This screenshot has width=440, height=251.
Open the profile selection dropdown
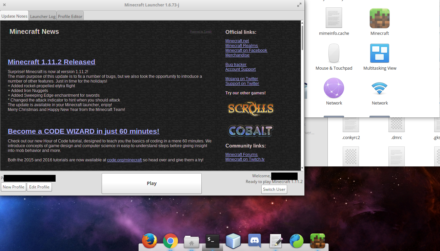[29, 178]
